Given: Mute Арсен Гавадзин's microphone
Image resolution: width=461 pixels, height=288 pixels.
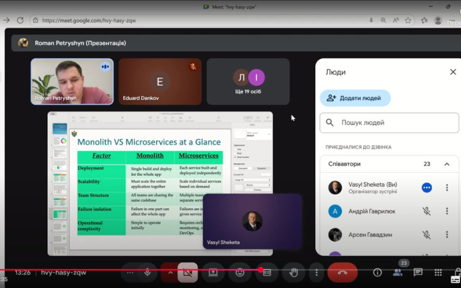Looking at the screenshot, I should coord(426,235).
